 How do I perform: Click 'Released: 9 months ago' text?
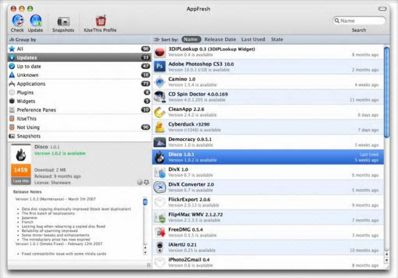(58, 176)
